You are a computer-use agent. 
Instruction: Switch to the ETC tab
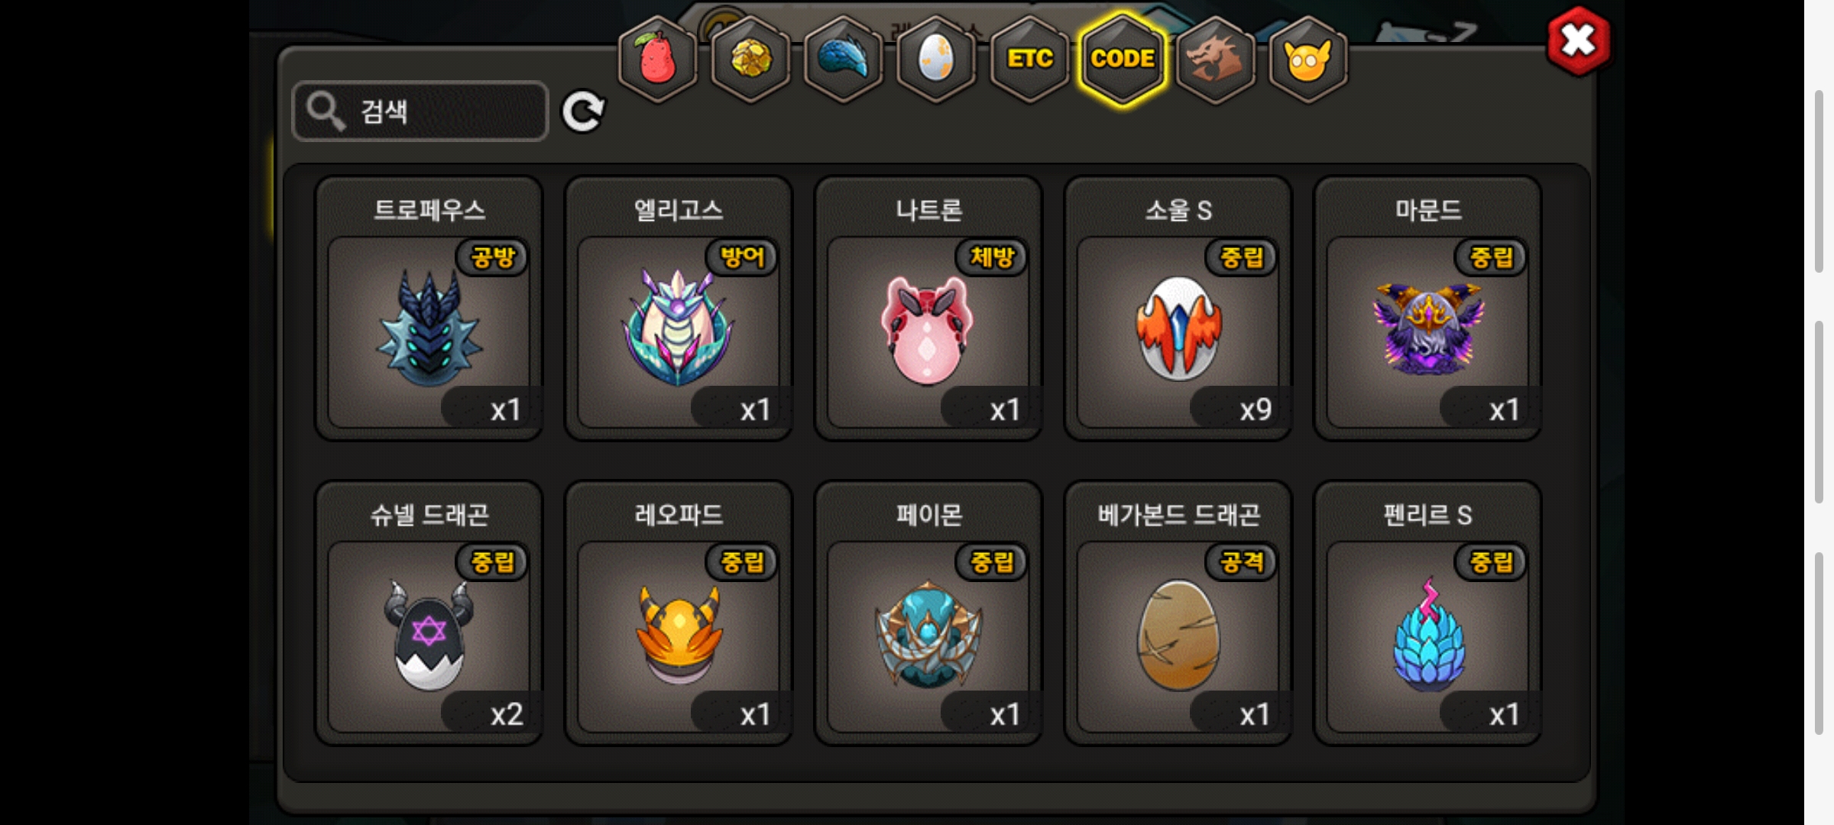(x=1030, y=59)
